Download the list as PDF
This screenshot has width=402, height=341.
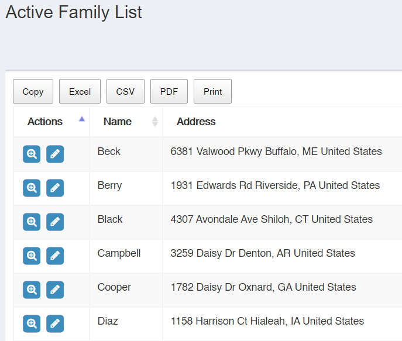pyautogui.click(x=169, y=91)
